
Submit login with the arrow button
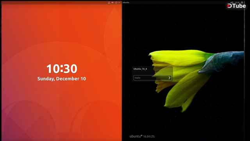[170, 78]
